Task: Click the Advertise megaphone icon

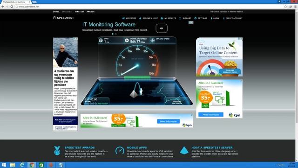Action: tap(123, 18)
